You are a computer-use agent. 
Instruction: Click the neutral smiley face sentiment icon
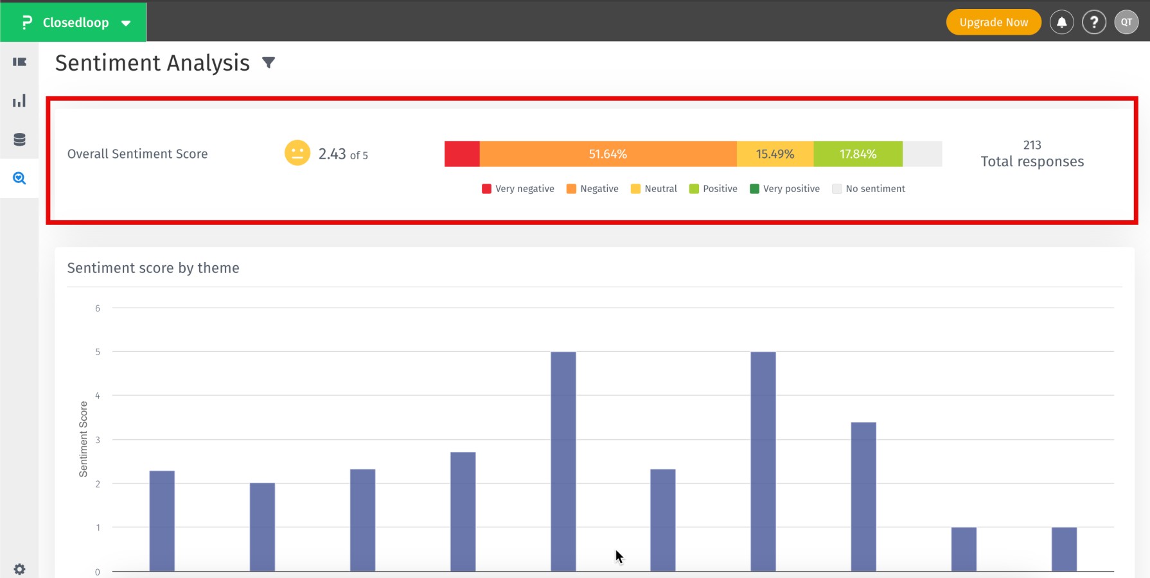coord(297,153)
